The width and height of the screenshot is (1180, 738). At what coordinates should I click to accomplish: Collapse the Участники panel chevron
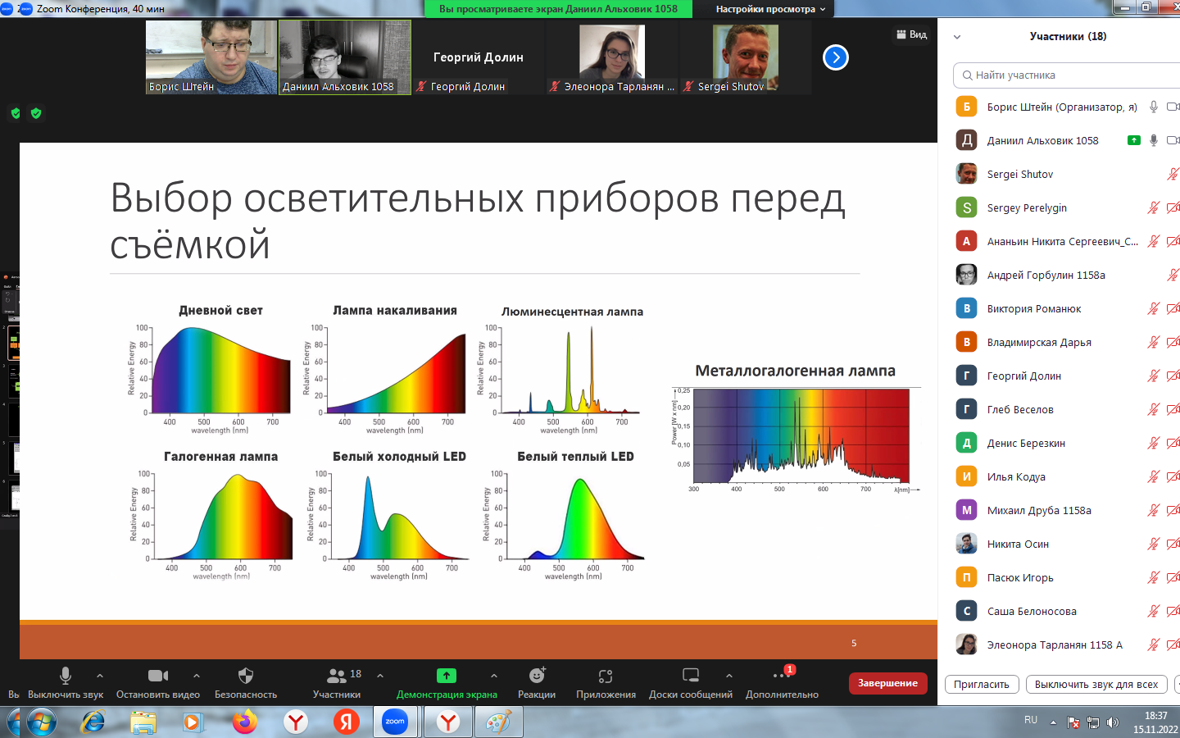[x=956, y=37]
